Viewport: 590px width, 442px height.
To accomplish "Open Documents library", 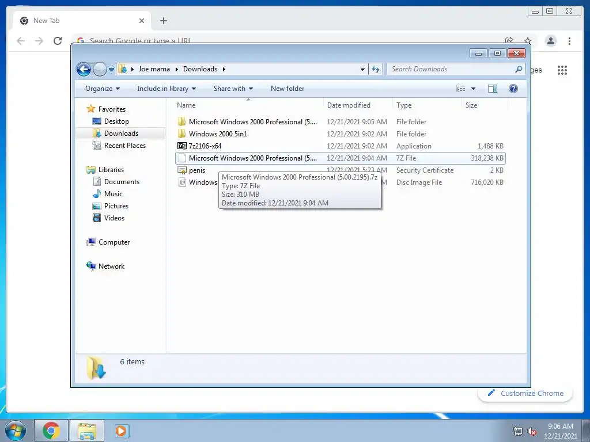I will [x=122, y=182].
